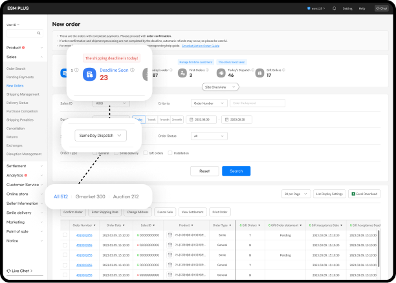Switch to the Gmarket 300 tab
Viewport: 396px width, 283px height.
click(x=90, y=196)
